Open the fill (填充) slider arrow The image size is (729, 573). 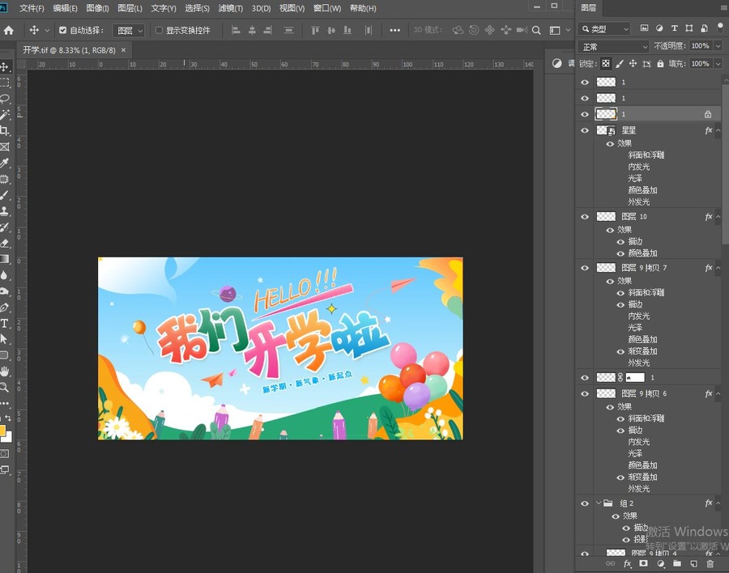click(718, 64)
